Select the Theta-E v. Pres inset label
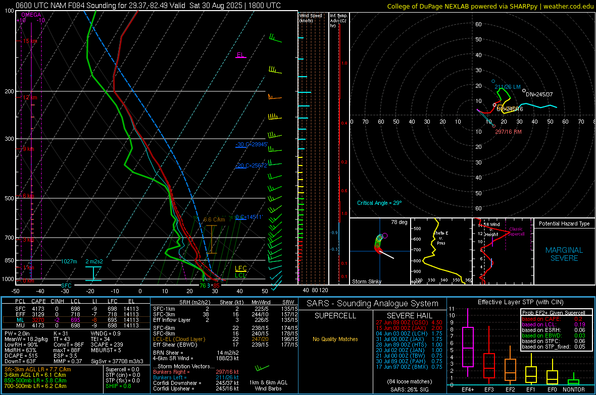 point(441,238)
